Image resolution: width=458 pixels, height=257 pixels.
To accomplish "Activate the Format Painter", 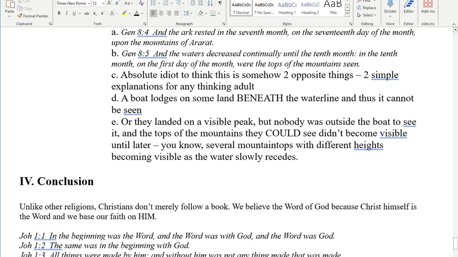I will point(33,16).
